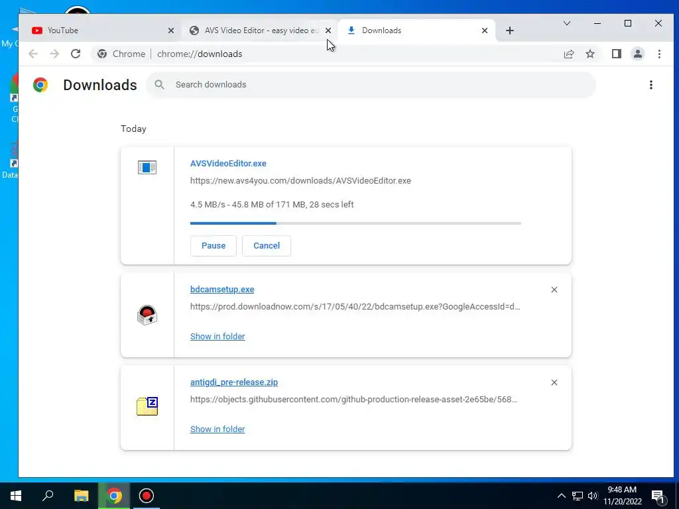Click the AVSVideoEditor download progress bar
The width and height of the screenshot is (679, 509).
[x=355, y=223]
